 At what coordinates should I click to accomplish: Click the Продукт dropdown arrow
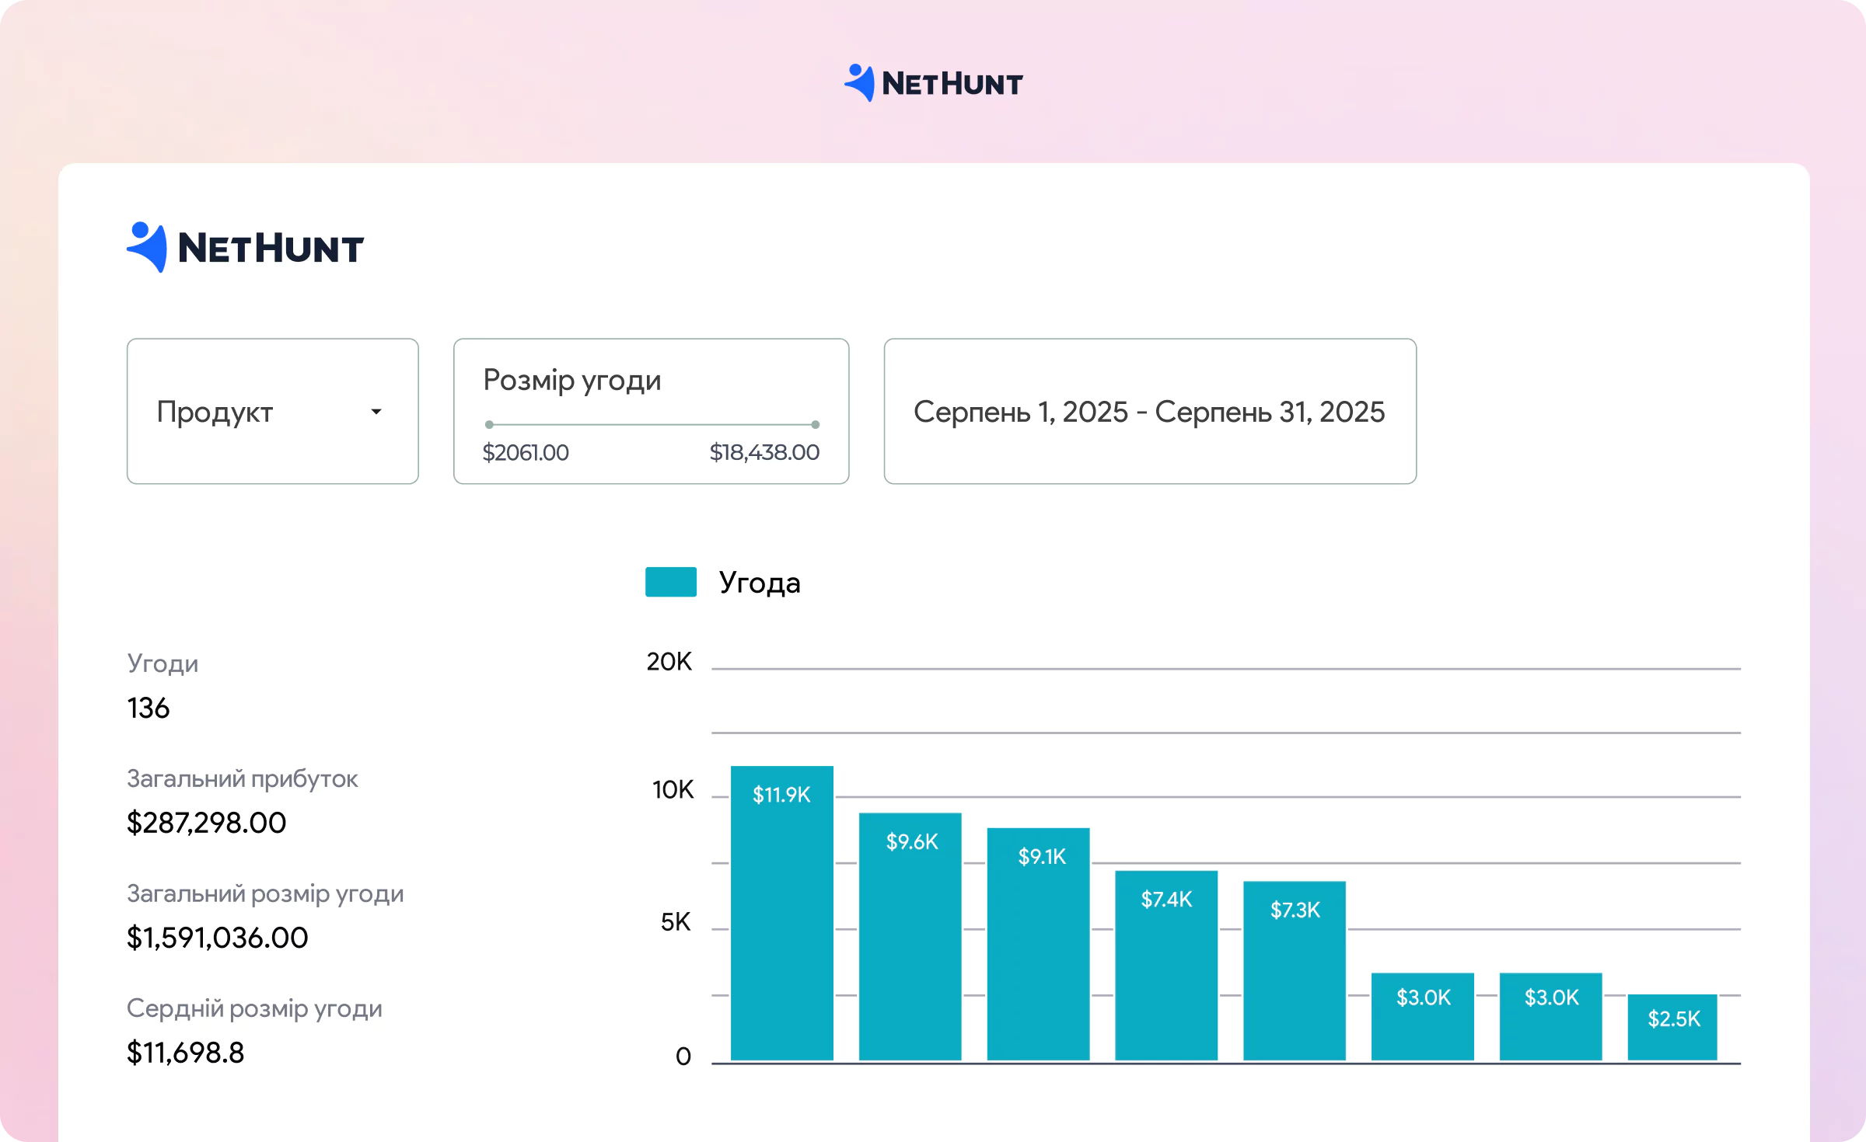(x=376, y=412)
